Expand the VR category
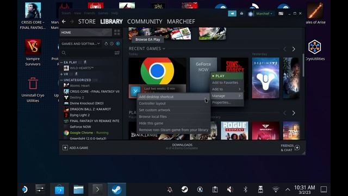Image resolution: width=348 pixels, height=196 pixels. (x=61, y=74)
